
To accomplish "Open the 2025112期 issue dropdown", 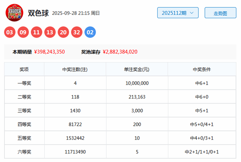I will pos(178,13).
